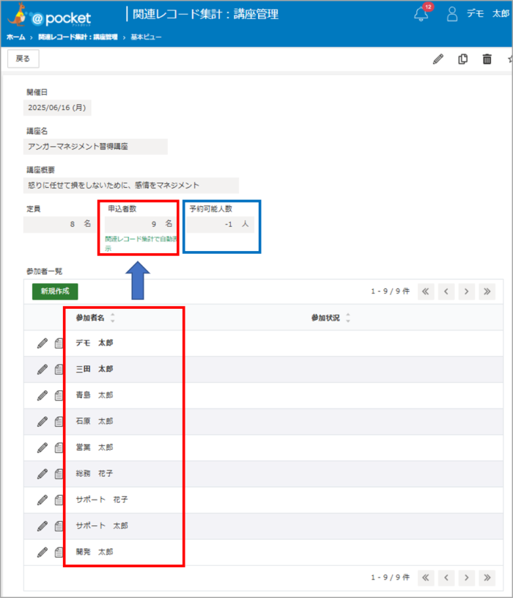This screenshot has height=598, width=513.
Task: Go to next page in top pager
Action: 467,292
